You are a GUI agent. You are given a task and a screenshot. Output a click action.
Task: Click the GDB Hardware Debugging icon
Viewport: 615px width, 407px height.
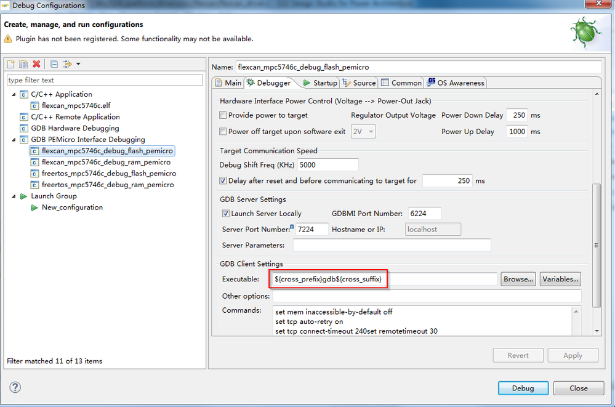(24, 128)
